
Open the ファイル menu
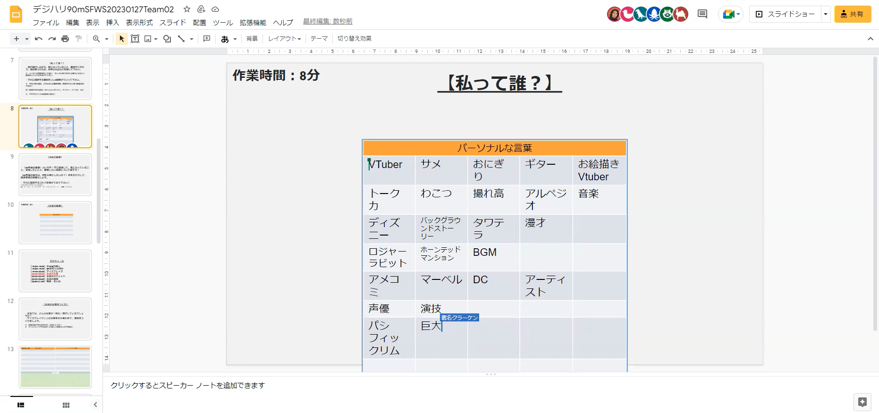pos(46,22)
